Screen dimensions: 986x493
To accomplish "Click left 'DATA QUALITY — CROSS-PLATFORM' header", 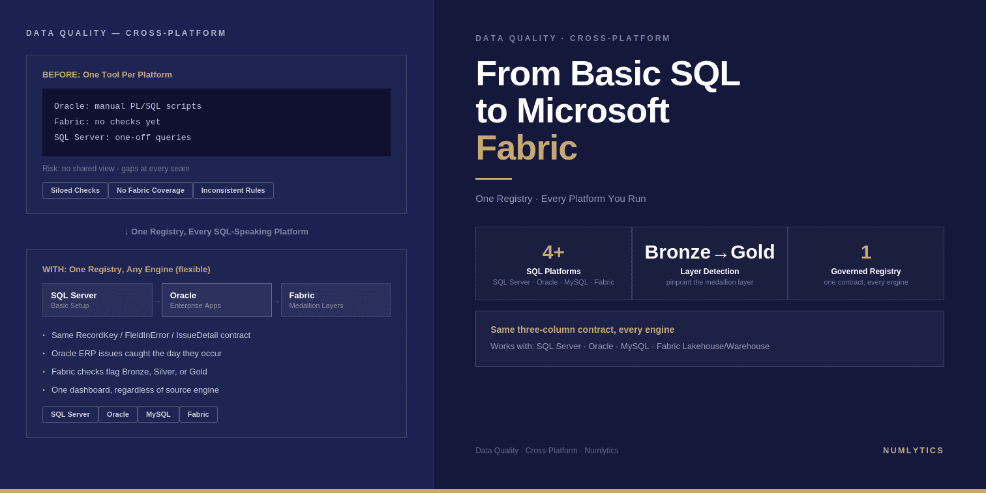I will [x=127, y=33].
